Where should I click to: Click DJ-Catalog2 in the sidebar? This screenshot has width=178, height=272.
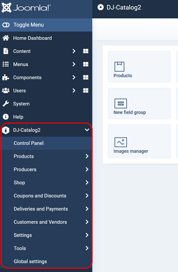[27, 130]
